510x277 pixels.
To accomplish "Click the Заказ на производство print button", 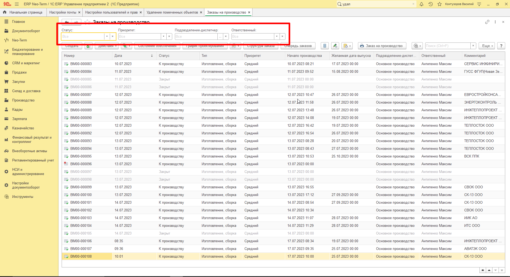I will coord(382,46).
